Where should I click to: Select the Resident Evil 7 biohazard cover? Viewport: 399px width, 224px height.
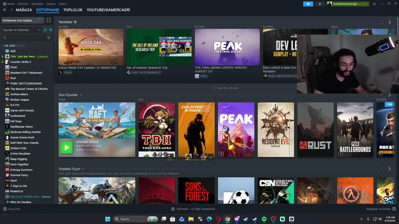click(x=276, y=130)
